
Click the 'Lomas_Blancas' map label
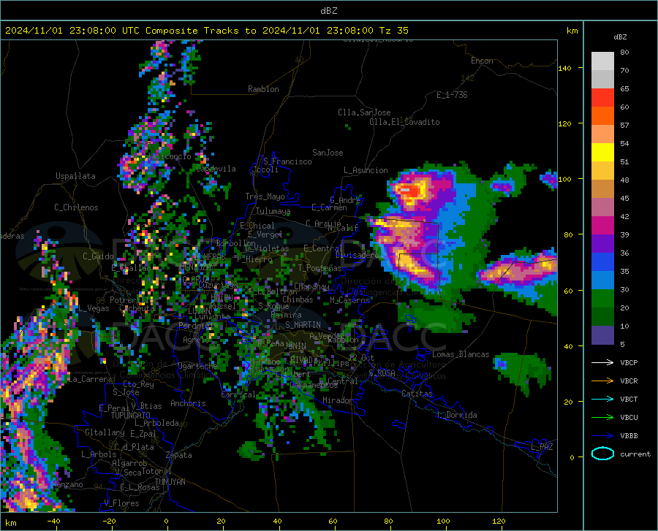[461, 354]
